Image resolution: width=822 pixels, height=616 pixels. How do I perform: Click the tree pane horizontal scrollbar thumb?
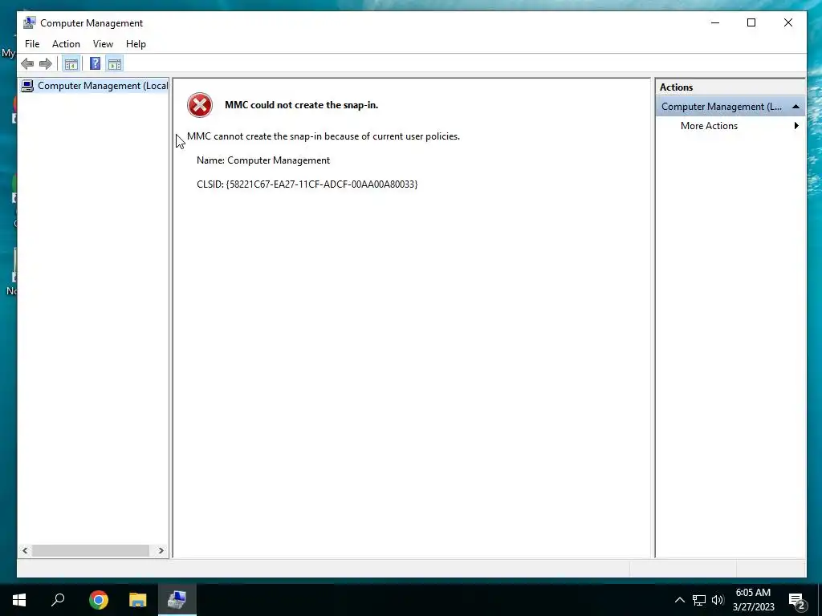click(91, 550)
